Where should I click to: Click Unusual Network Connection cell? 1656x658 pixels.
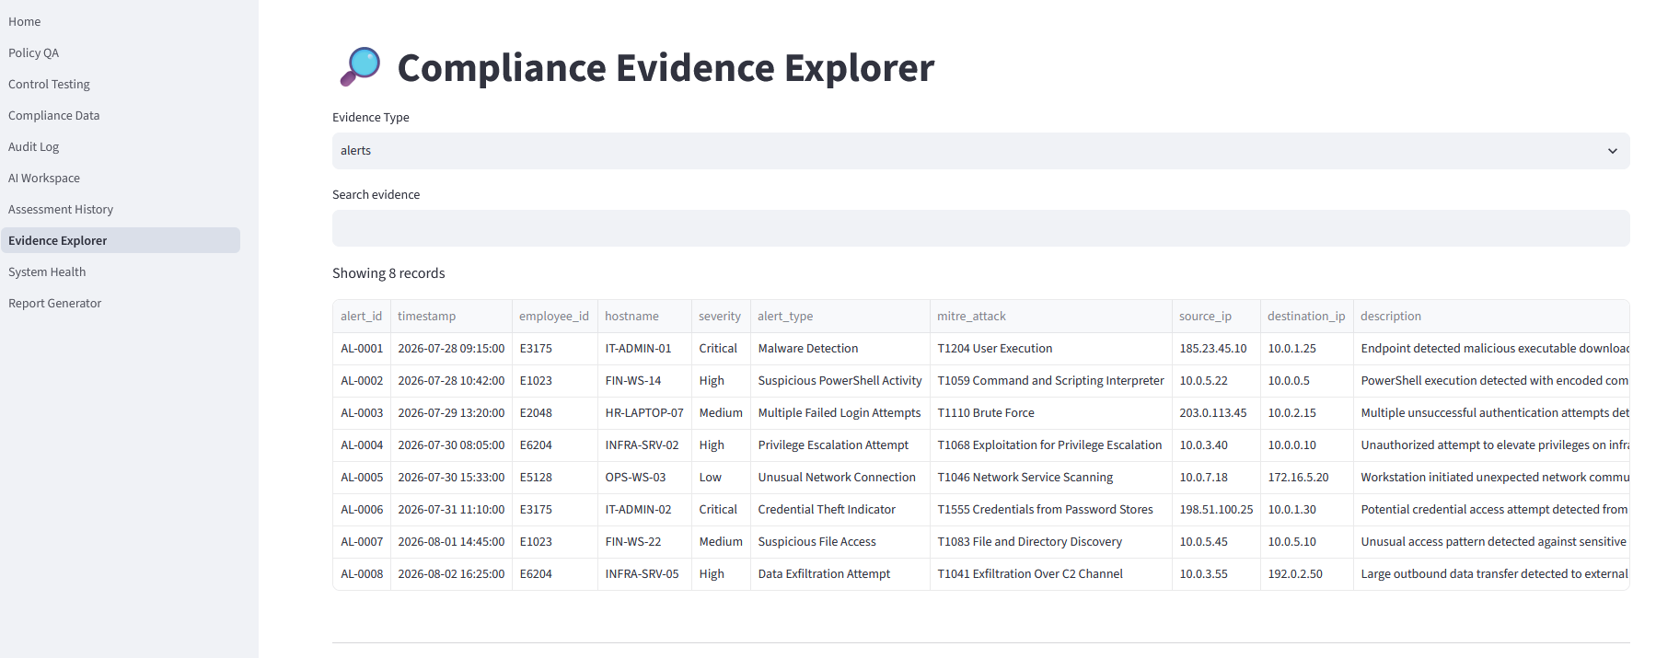840,478
